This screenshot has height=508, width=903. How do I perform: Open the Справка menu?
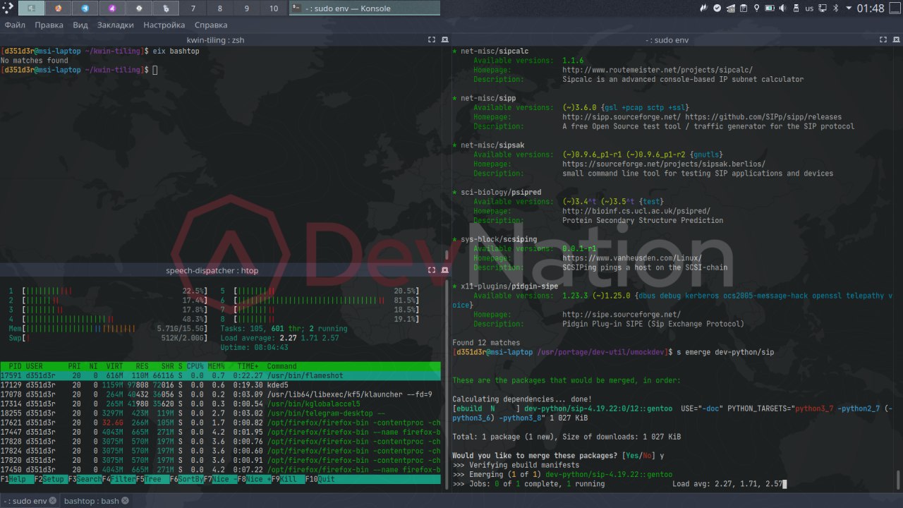click(x=210, y=25)
